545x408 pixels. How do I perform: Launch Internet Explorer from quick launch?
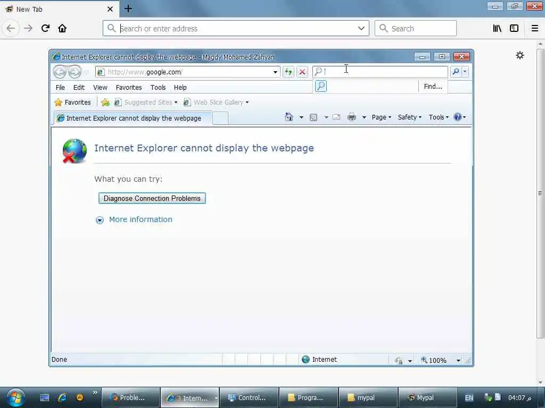[x=62, y=397]
